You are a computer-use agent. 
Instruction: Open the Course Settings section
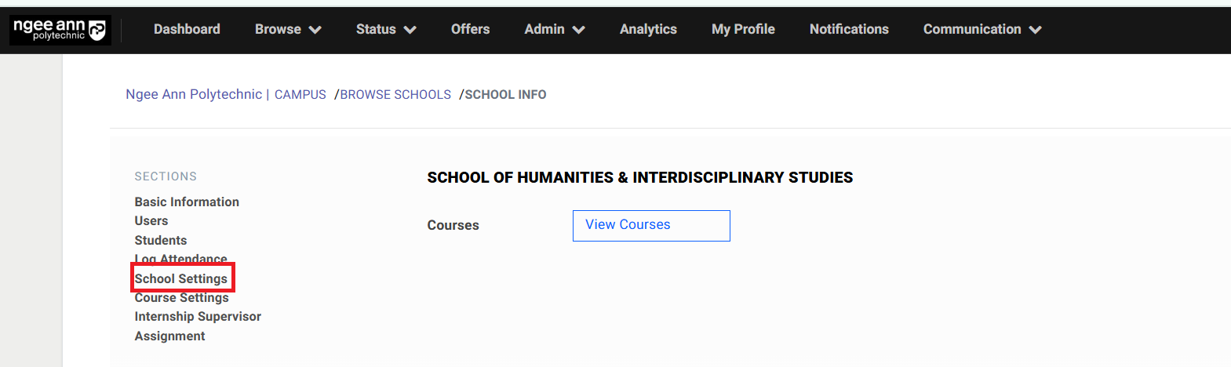(x=182, y=298)
